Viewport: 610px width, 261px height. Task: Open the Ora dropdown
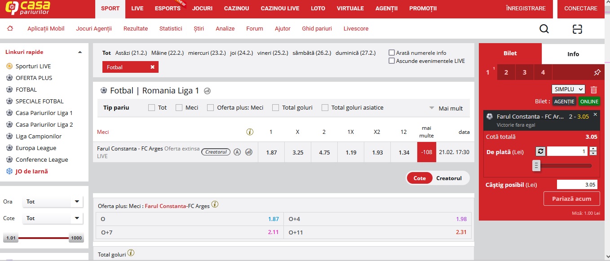53,202
